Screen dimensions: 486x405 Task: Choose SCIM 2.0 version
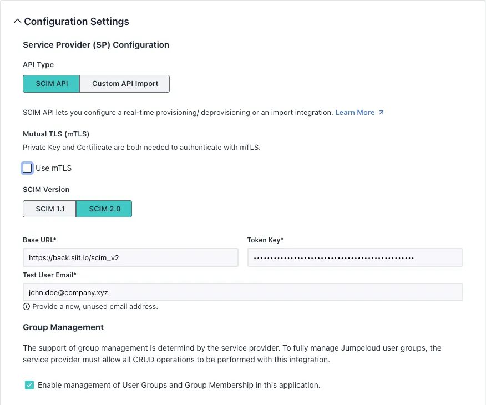point(104,209)
